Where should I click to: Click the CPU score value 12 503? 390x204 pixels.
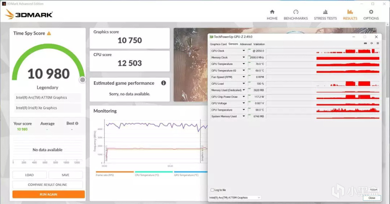click(x=130, y=63)
